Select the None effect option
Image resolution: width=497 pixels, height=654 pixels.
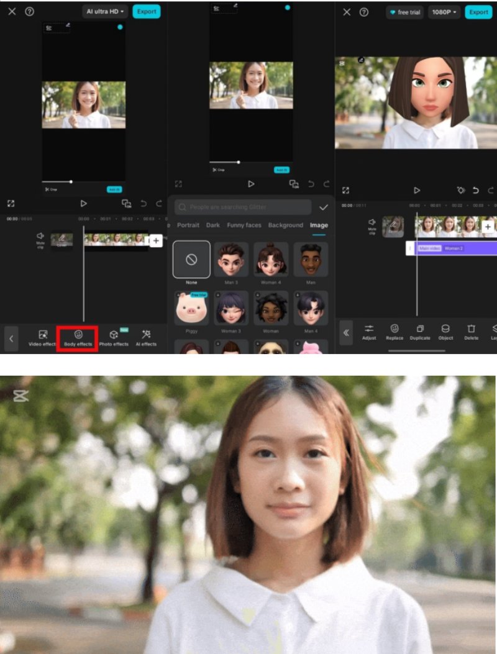[x=191, y=260]
